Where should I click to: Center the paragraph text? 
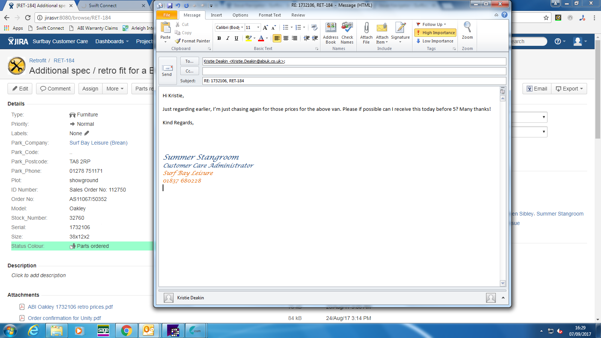(286, 38)
